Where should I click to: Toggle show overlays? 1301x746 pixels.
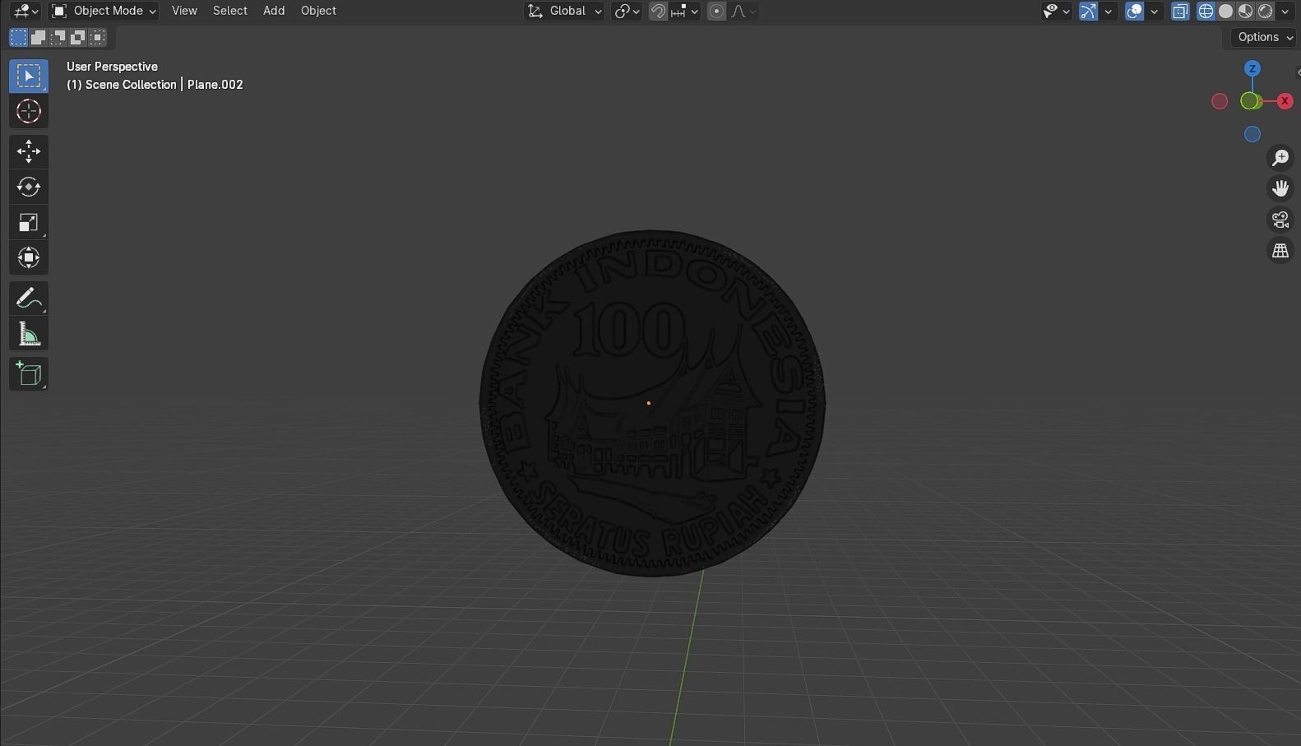click(x=1134, y=11)
